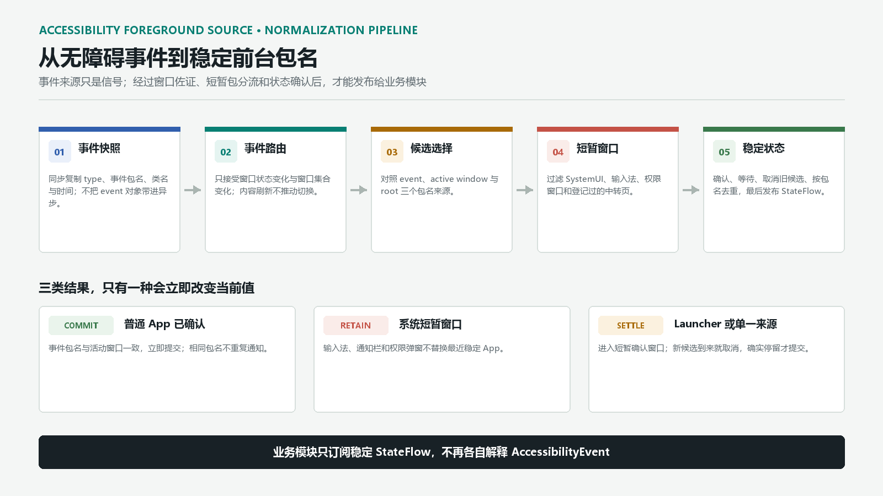Click the 普通 App 已确认 heading
883x496 pixels.
[164, 324]
